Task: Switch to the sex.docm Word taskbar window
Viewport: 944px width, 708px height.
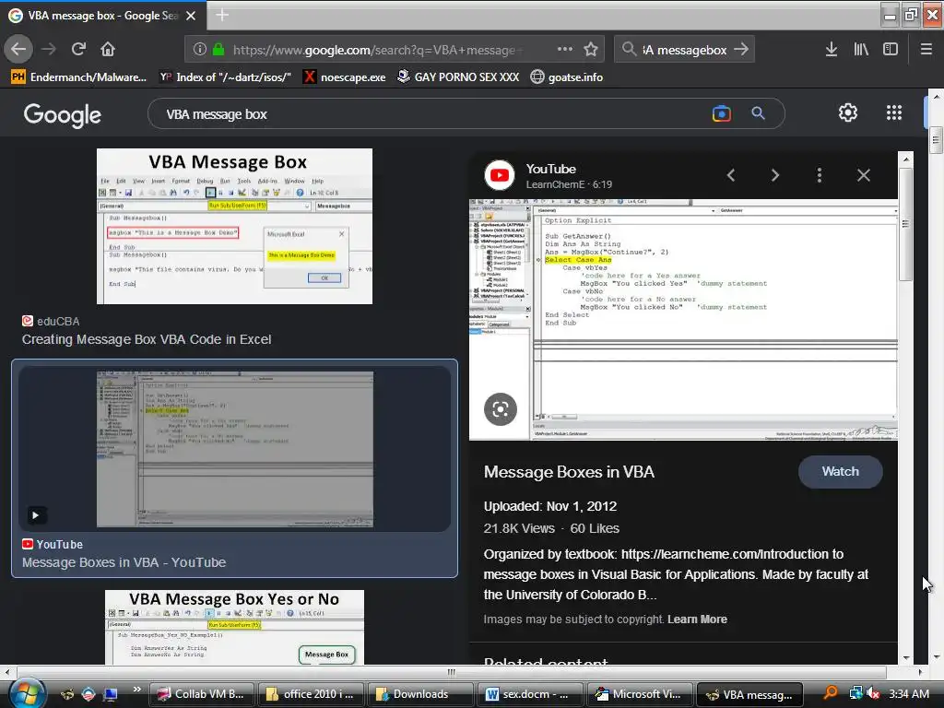Action: pos(529,694)
